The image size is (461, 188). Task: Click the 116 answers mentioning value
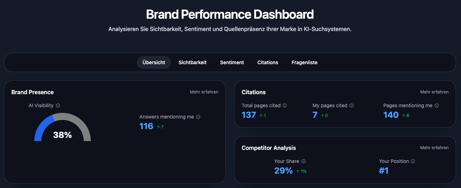click(x=146, y=126)
